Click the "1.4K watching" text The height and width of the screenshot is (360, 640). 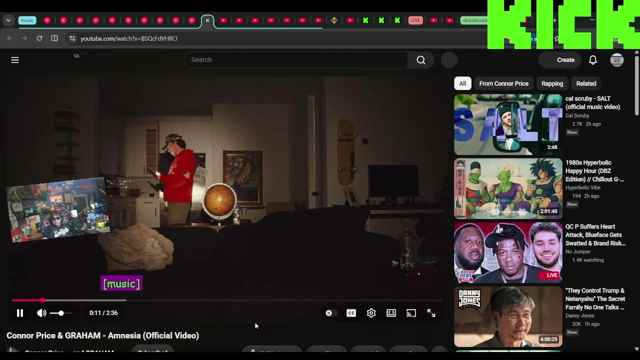(587, 260)
